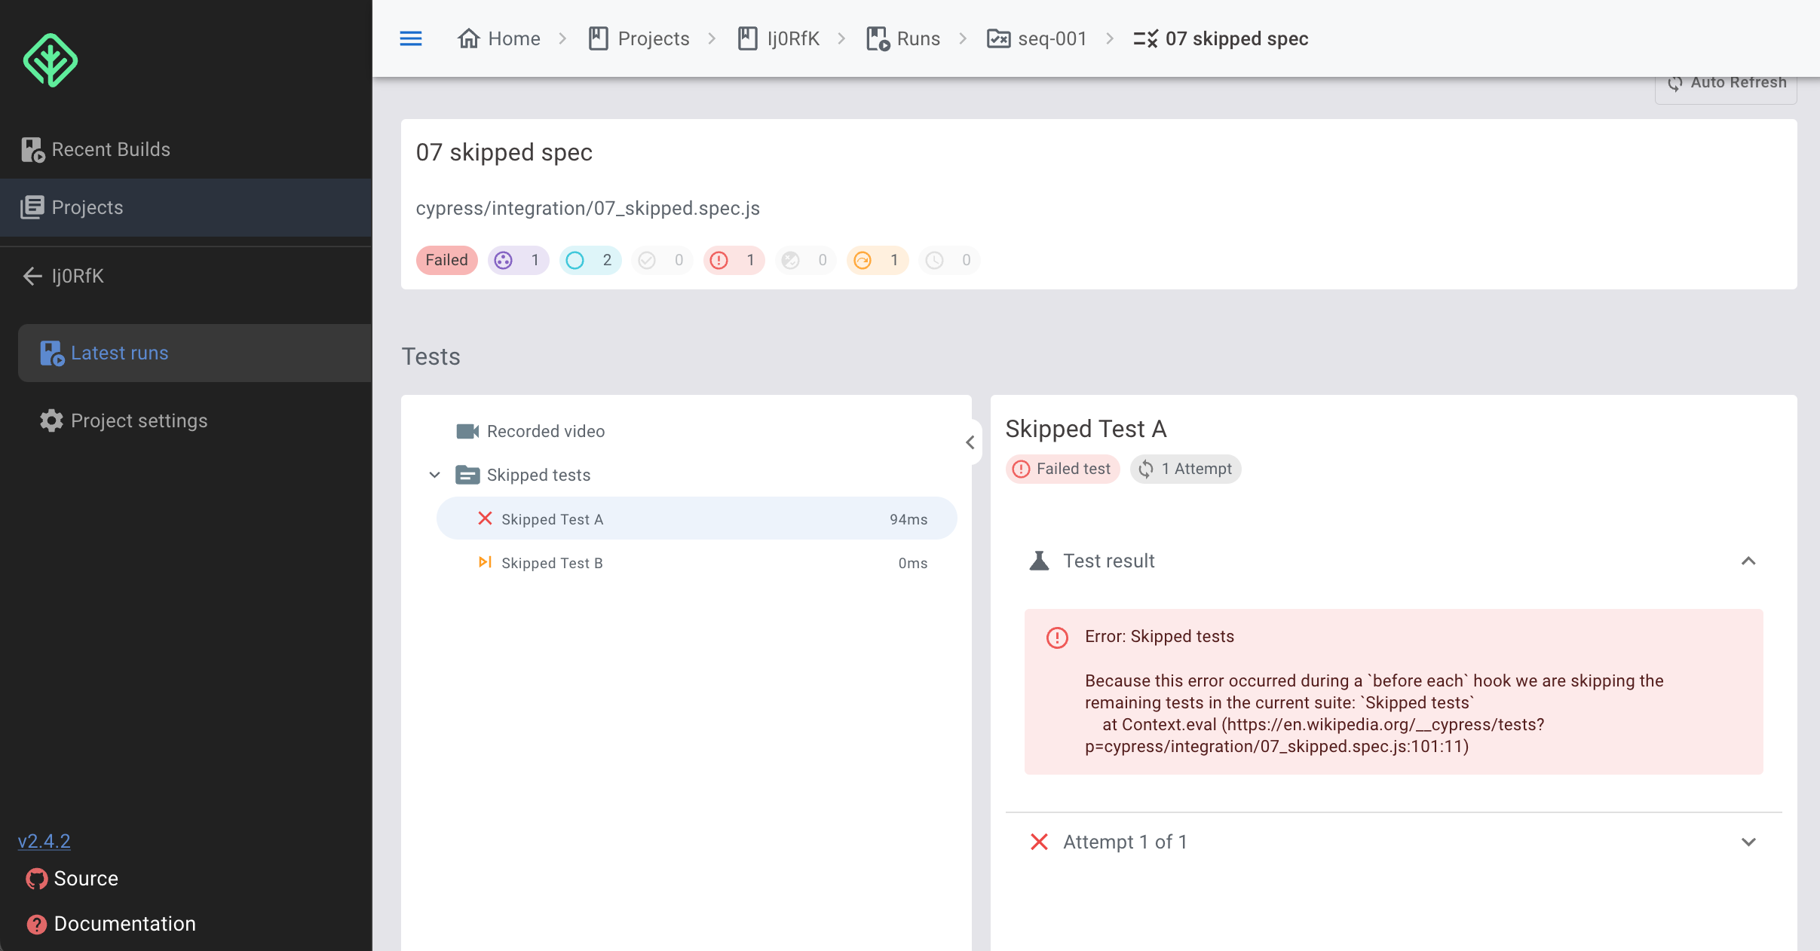Select Skipped Test B in tree
The width and height of the screenshot is (1820, 951).
tap(552, 563)
